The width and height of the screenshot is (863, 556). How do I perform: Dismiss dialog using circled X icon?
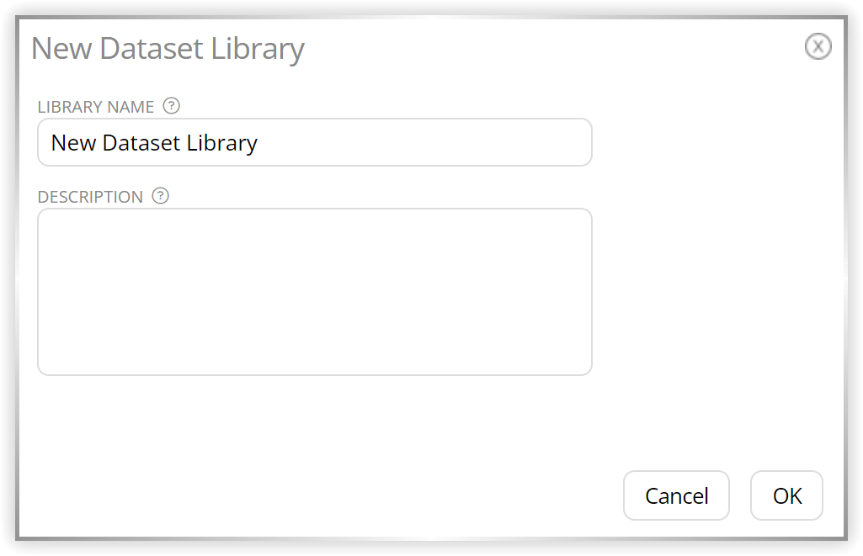pos(818,46)
